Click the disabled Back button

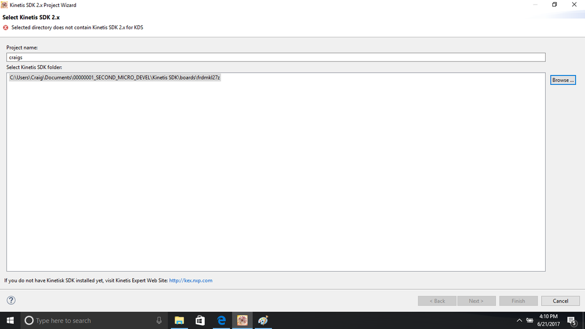437,301
